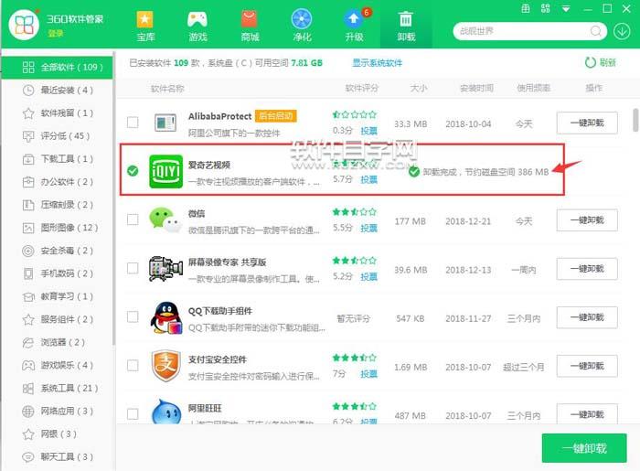
Task: Click the 登录 login link
Action: pyautogui.click(x=56, y=34)
